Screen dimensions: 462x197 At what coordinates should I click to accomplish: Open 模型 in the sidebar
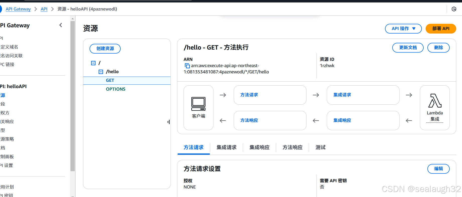pyautogui.click(x=3, y=130)
